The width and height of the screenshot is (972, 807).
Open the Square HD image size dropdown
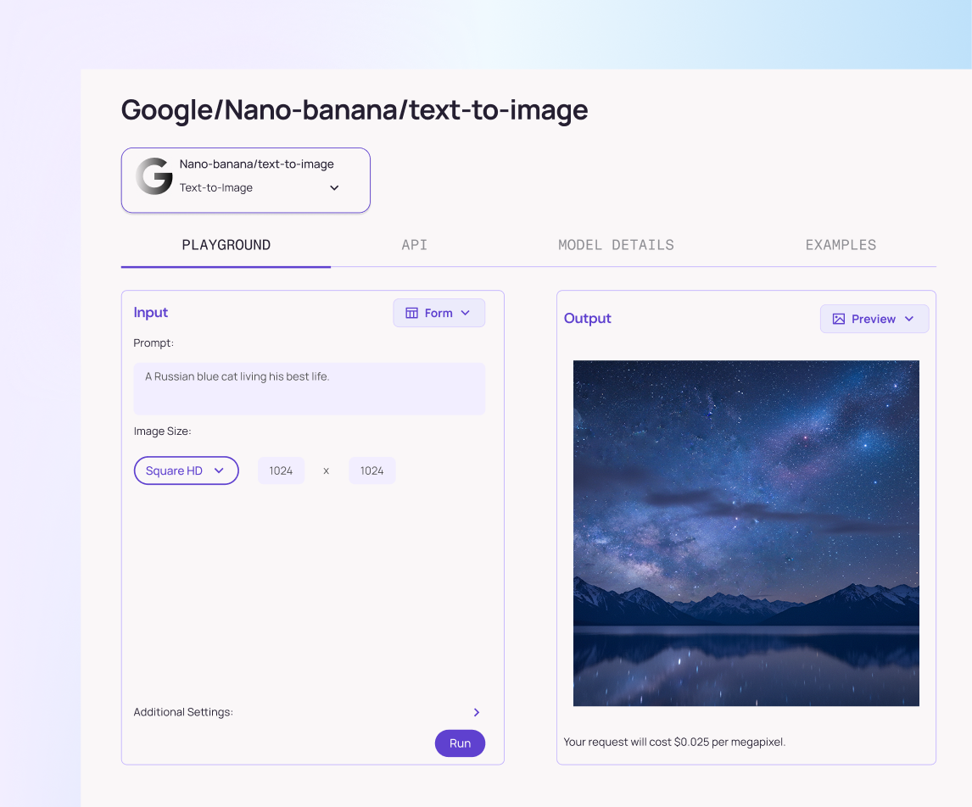click(x=186, y=470)
